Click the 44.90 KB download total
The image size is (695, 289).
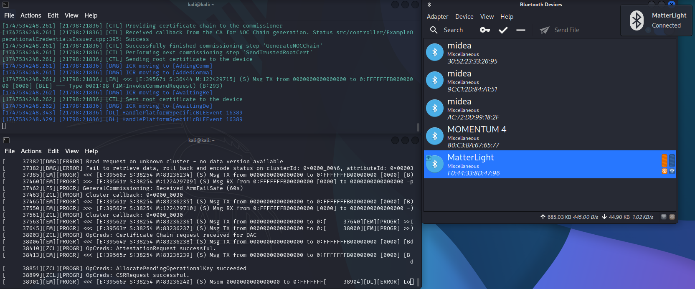click(619, 217)
